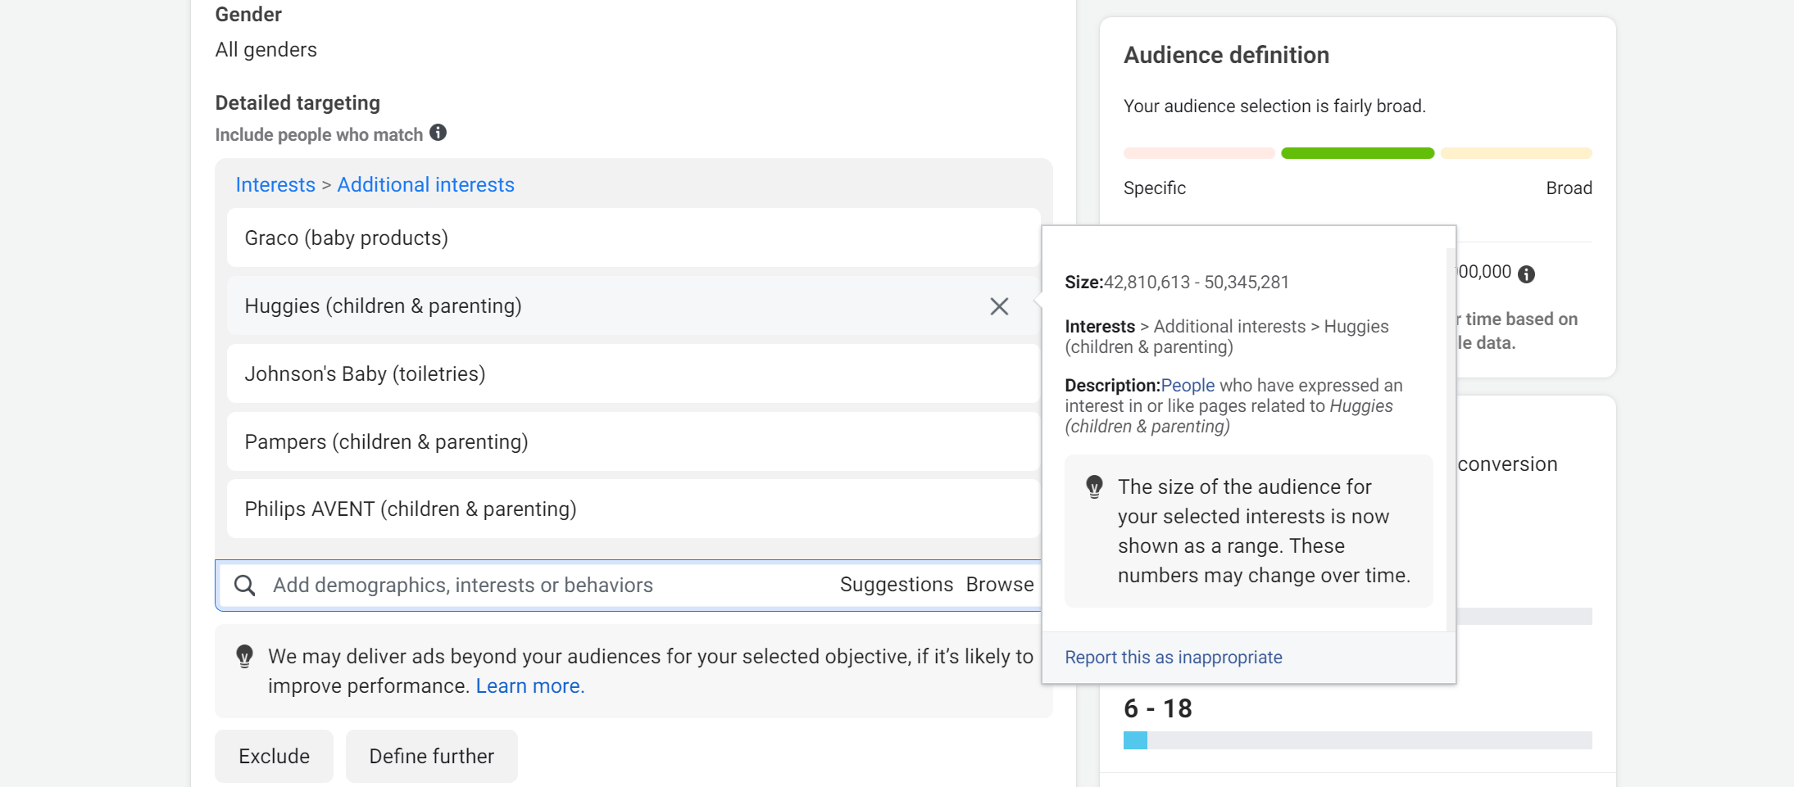Image resolution: width=1794 pixels, height=787 pixels.
Task: Select the Graco (baby products) interest row
Action: tap(634, 237)
